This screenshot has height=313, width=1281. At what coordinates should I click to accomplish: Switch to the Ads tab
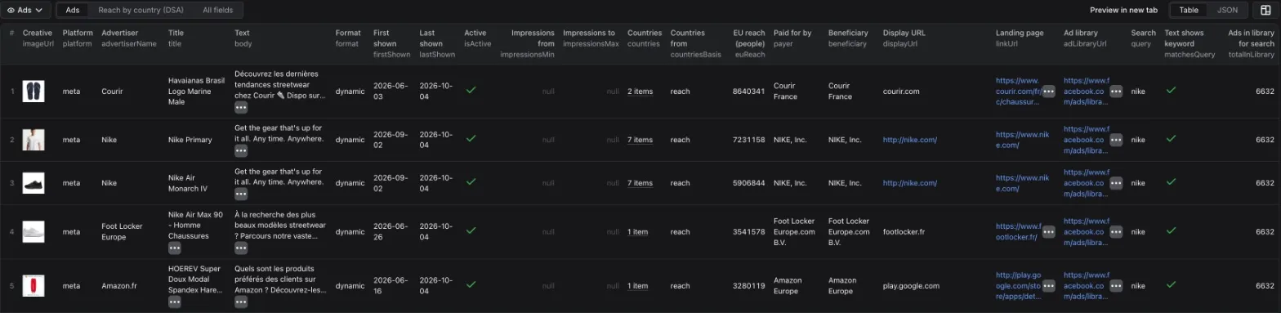pyautogui.click(x=73, y=10)
